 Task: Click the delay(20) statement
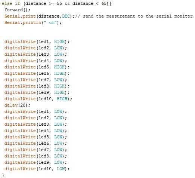(17, 105)
